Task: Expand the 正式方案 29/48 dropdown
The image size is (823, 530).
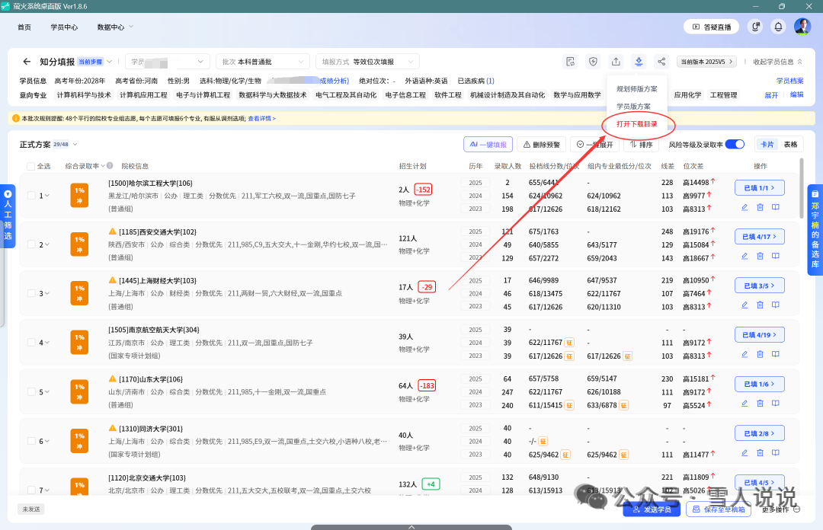Action: pyautogui.click(x=75, y=145)
